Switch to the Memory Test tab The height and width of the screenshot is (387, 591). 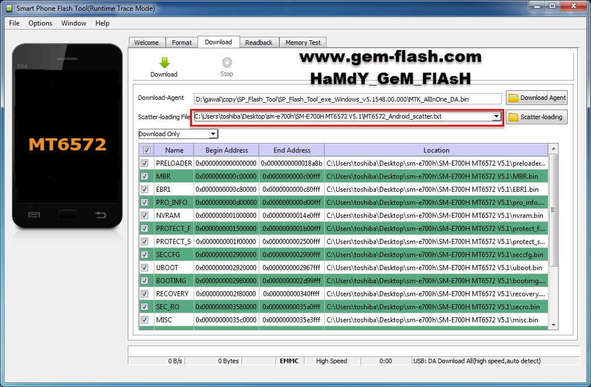(x=303, y=43)
